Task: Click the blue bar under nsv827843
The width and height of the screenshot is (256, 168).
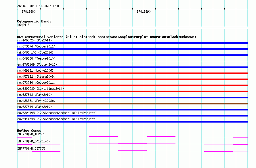Action: 132,98
